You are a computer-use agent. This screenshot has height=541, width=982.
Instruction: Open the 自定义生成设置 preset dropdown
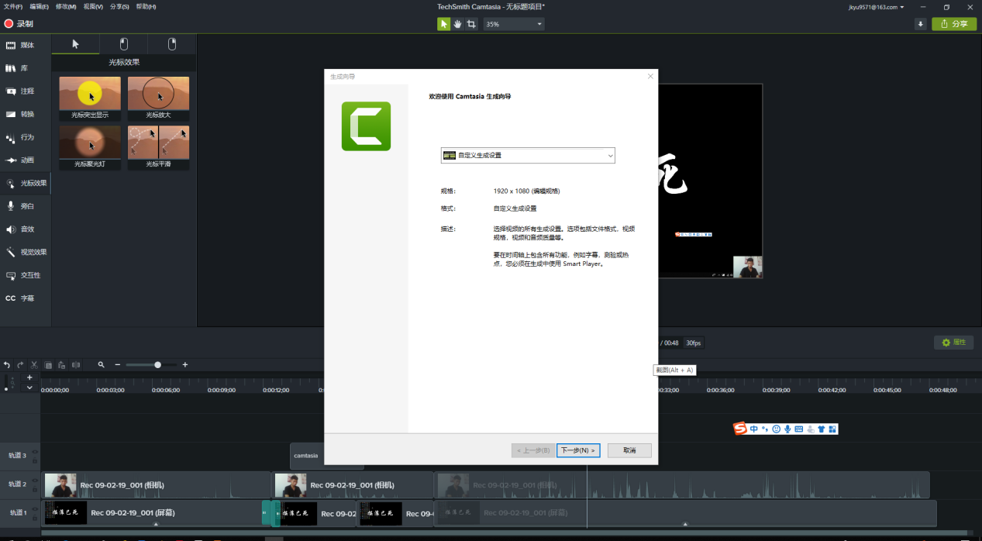[x=528, y=156]
